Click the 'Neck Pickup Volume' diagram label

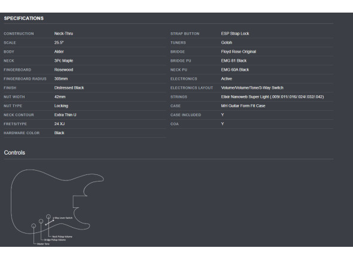[x=62, y=237]
